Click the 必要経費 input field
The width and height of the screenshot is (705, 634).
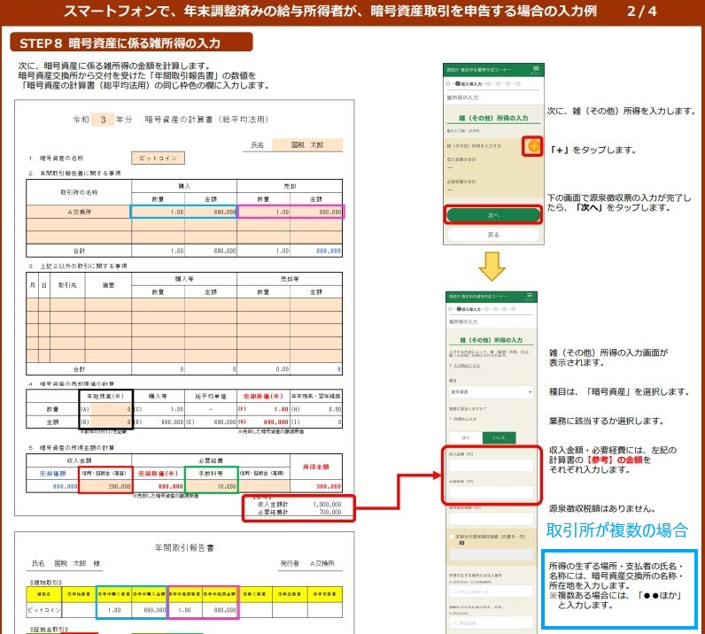(x=491, y=492)
